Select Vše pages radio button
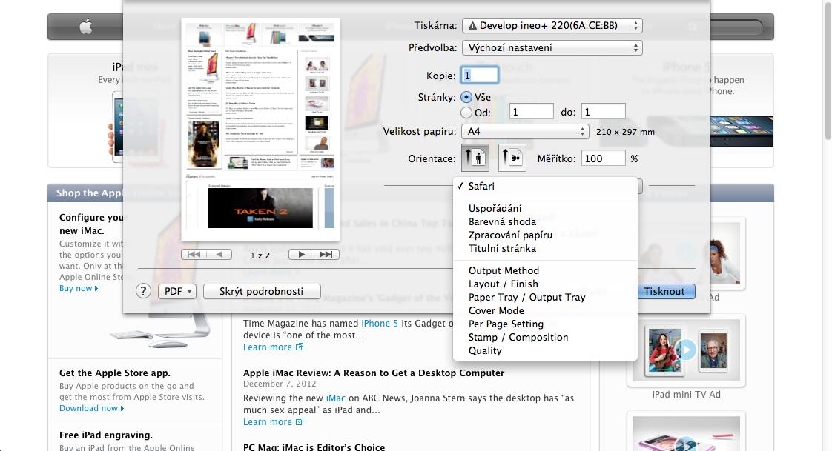This screenshot has height=451, width=832. click(466, 97)
